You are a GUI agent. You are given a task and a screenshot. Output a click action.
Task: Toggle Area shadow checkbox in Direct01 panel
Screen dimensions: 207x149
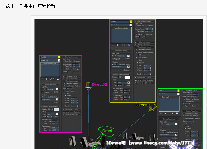[136, 58]
